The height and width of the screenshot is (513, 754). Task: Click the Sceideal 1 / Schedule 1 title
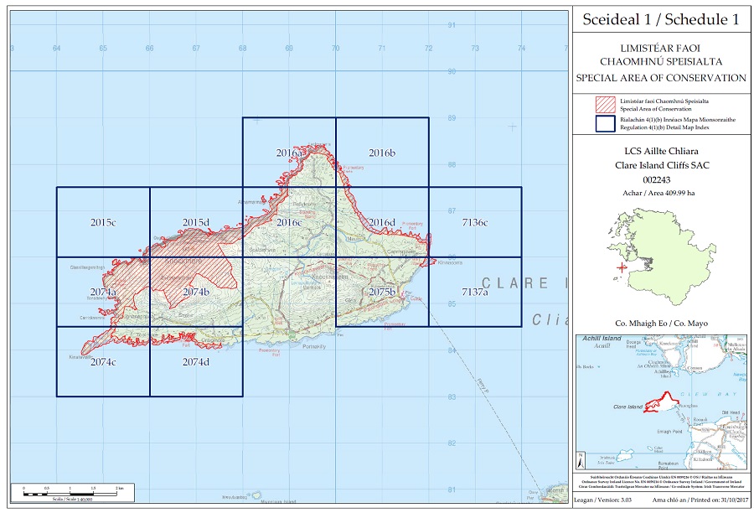(660, 20)
